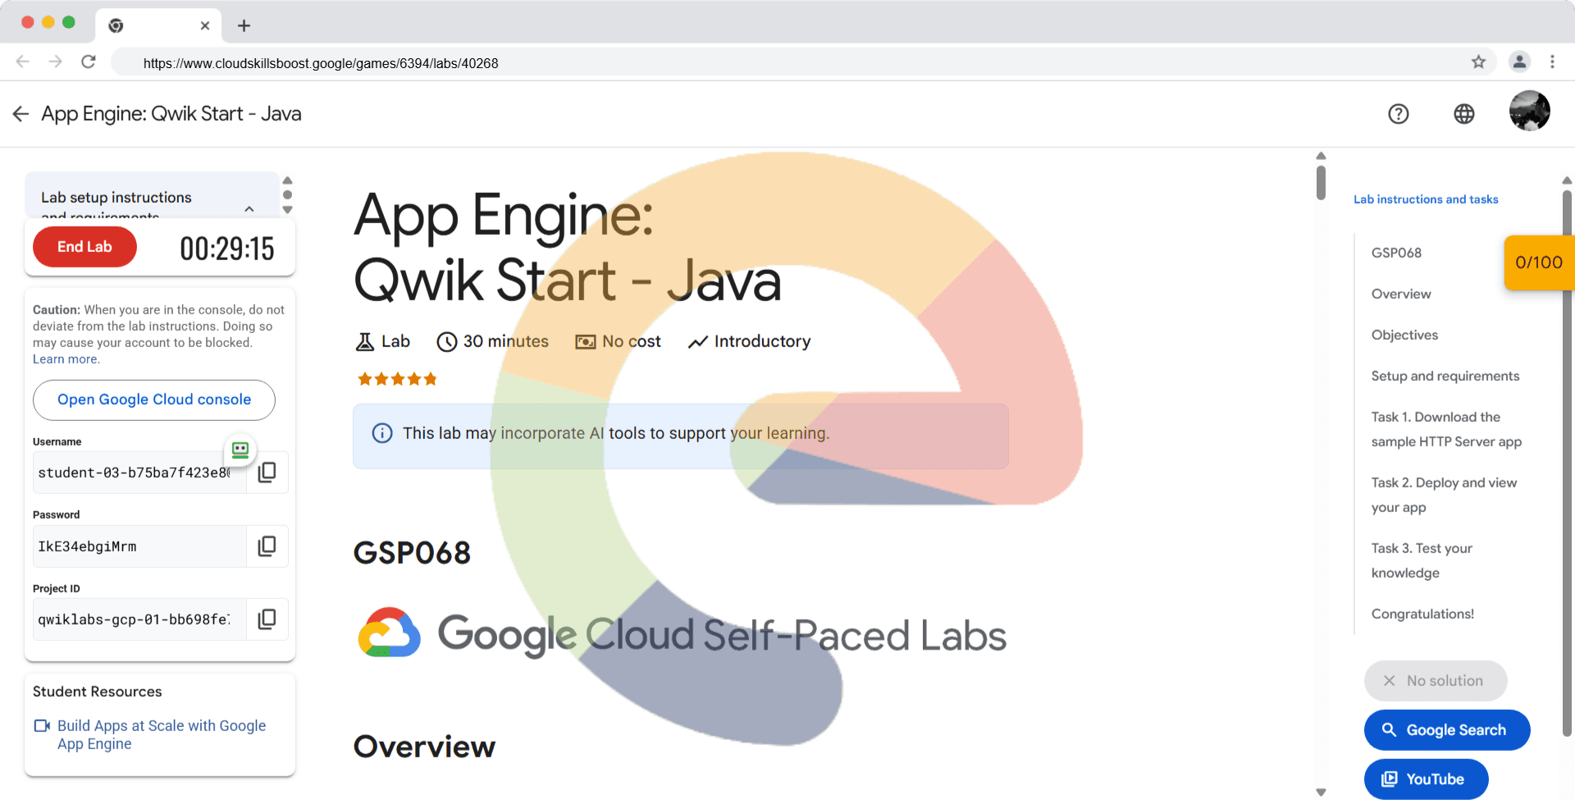Image resolution: width=1575 pixels, height=800 pixels.
Task: Collapse the Lab setup instructions section
Action: click(249, 208)
